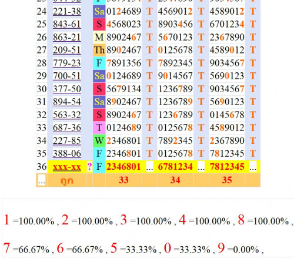Viewport: 294px width, 262px height.
Task: Open the 779-23 result link
Action: pos(67,63)
